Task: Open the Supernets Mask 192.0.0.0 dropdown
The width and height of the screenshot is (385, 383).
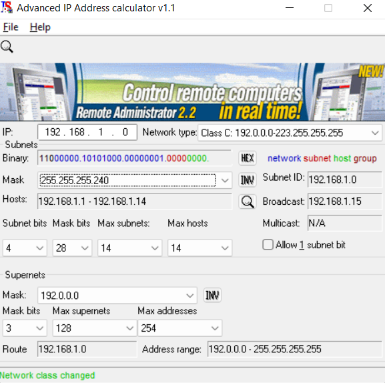Action: (189, 296)
